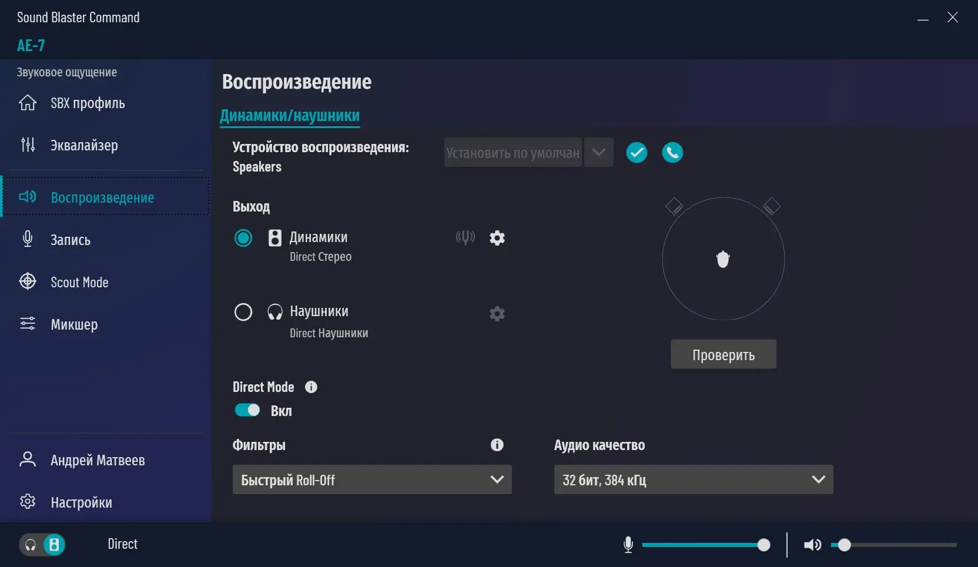Click the Наушники headphones icon in output list
This screenshot has width=978, height=567.
click(x=274, y=312)
